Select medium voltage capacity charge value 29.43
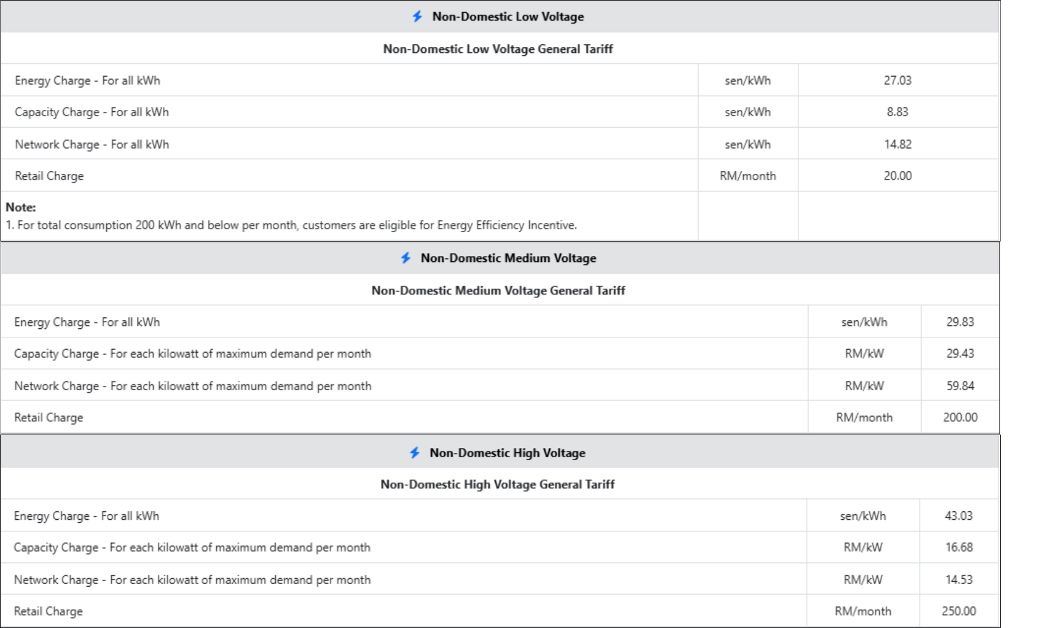 (960, 353)
